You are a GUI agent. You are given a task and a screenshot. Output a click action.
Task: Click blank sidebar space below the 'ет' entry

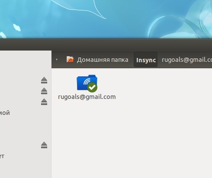25,168
